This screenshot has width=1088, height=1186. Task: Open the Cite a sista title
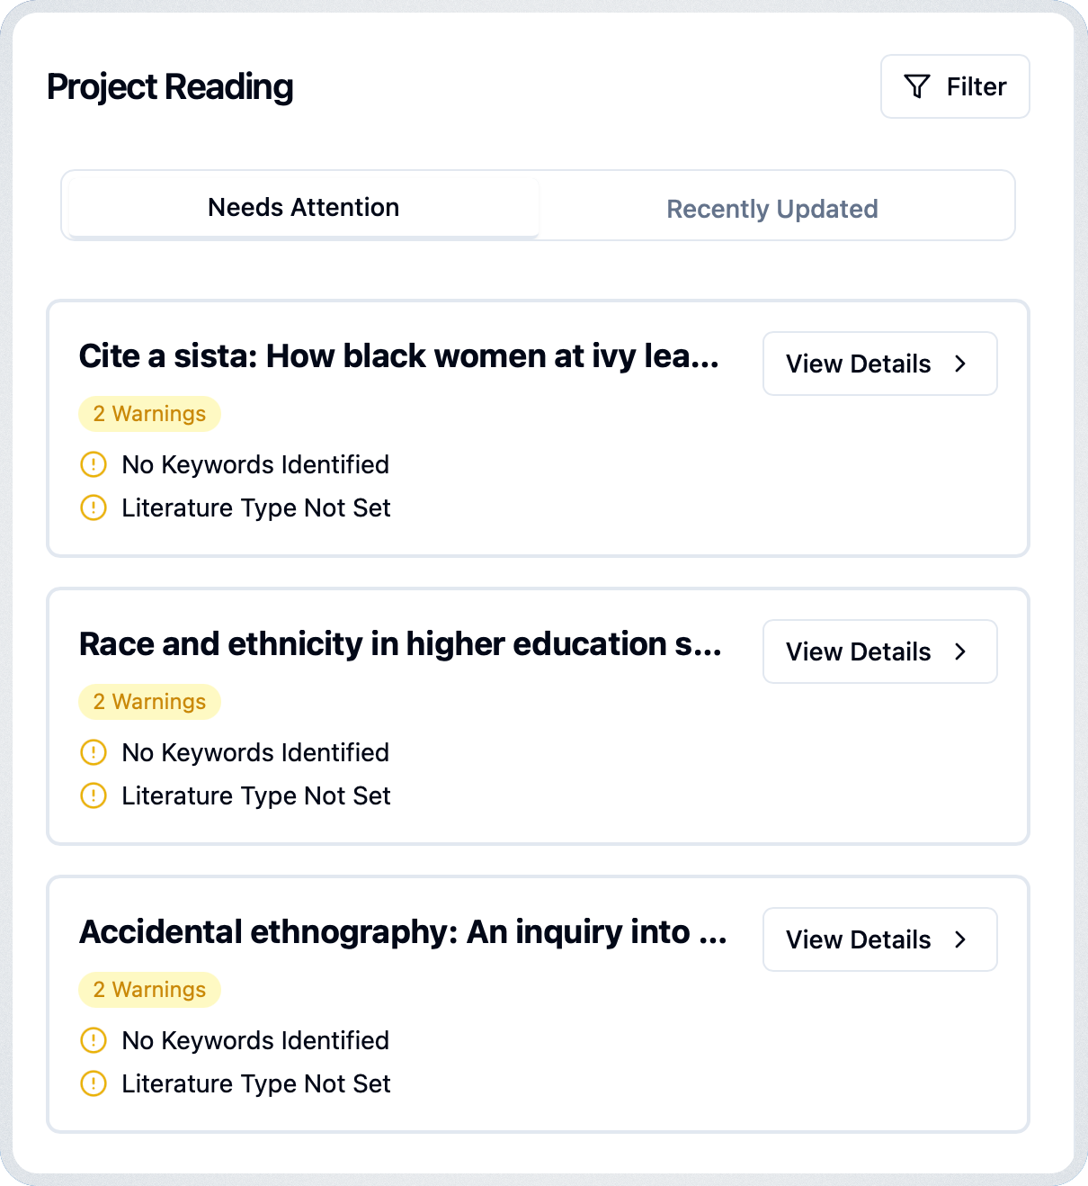[399, 356]
